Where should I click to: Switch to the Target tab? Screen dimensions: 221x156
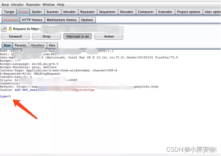(x=9, y=12)
